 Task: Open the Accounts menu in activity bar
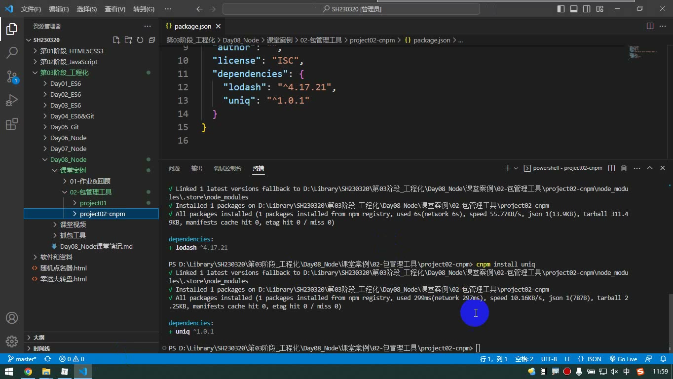point(12,318)
